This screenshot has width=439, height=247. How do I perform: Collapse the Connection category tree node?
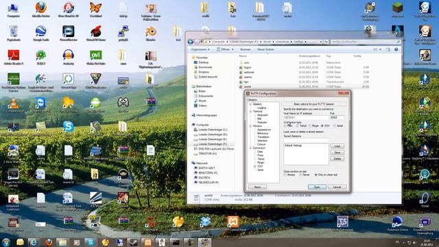pyautogui.click(x=250, y=148)
